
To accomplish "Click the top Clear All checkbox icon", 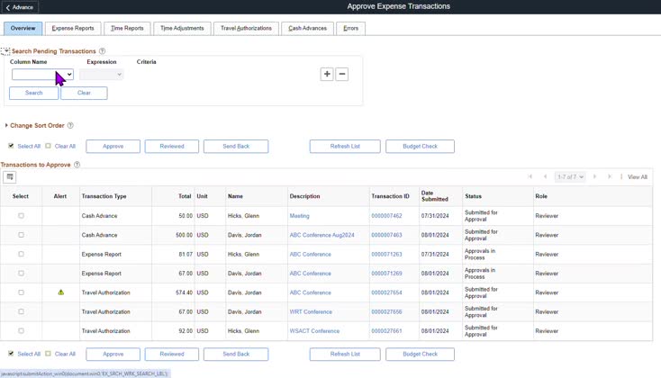I will pyautogui.click(x=48, y=146).
